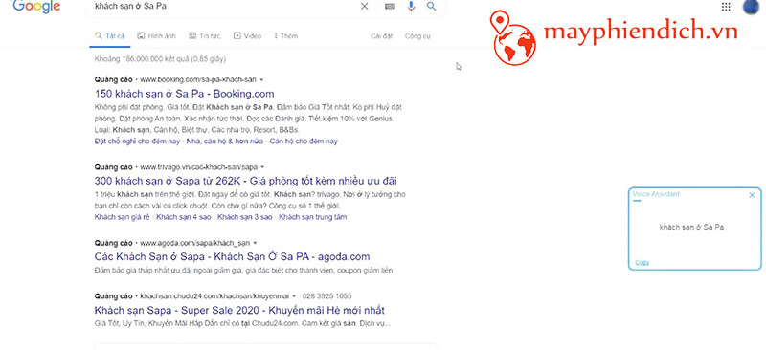Click the www.booking.com/sa-pa-khach-san URL text
Viewport: 766px width, 350px height.
tap(198, 79)
